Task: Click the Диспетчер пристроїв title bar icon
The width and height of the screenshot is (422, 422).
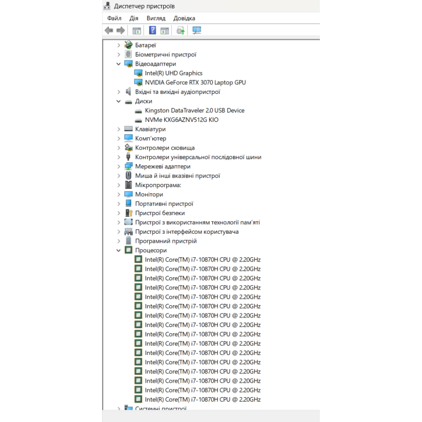Action: pyautogui.click(x=107, y=6)
